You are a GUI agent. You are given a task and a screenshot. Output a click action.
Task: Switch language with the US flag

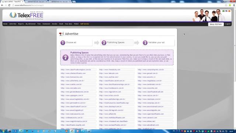tap(226, 11)
